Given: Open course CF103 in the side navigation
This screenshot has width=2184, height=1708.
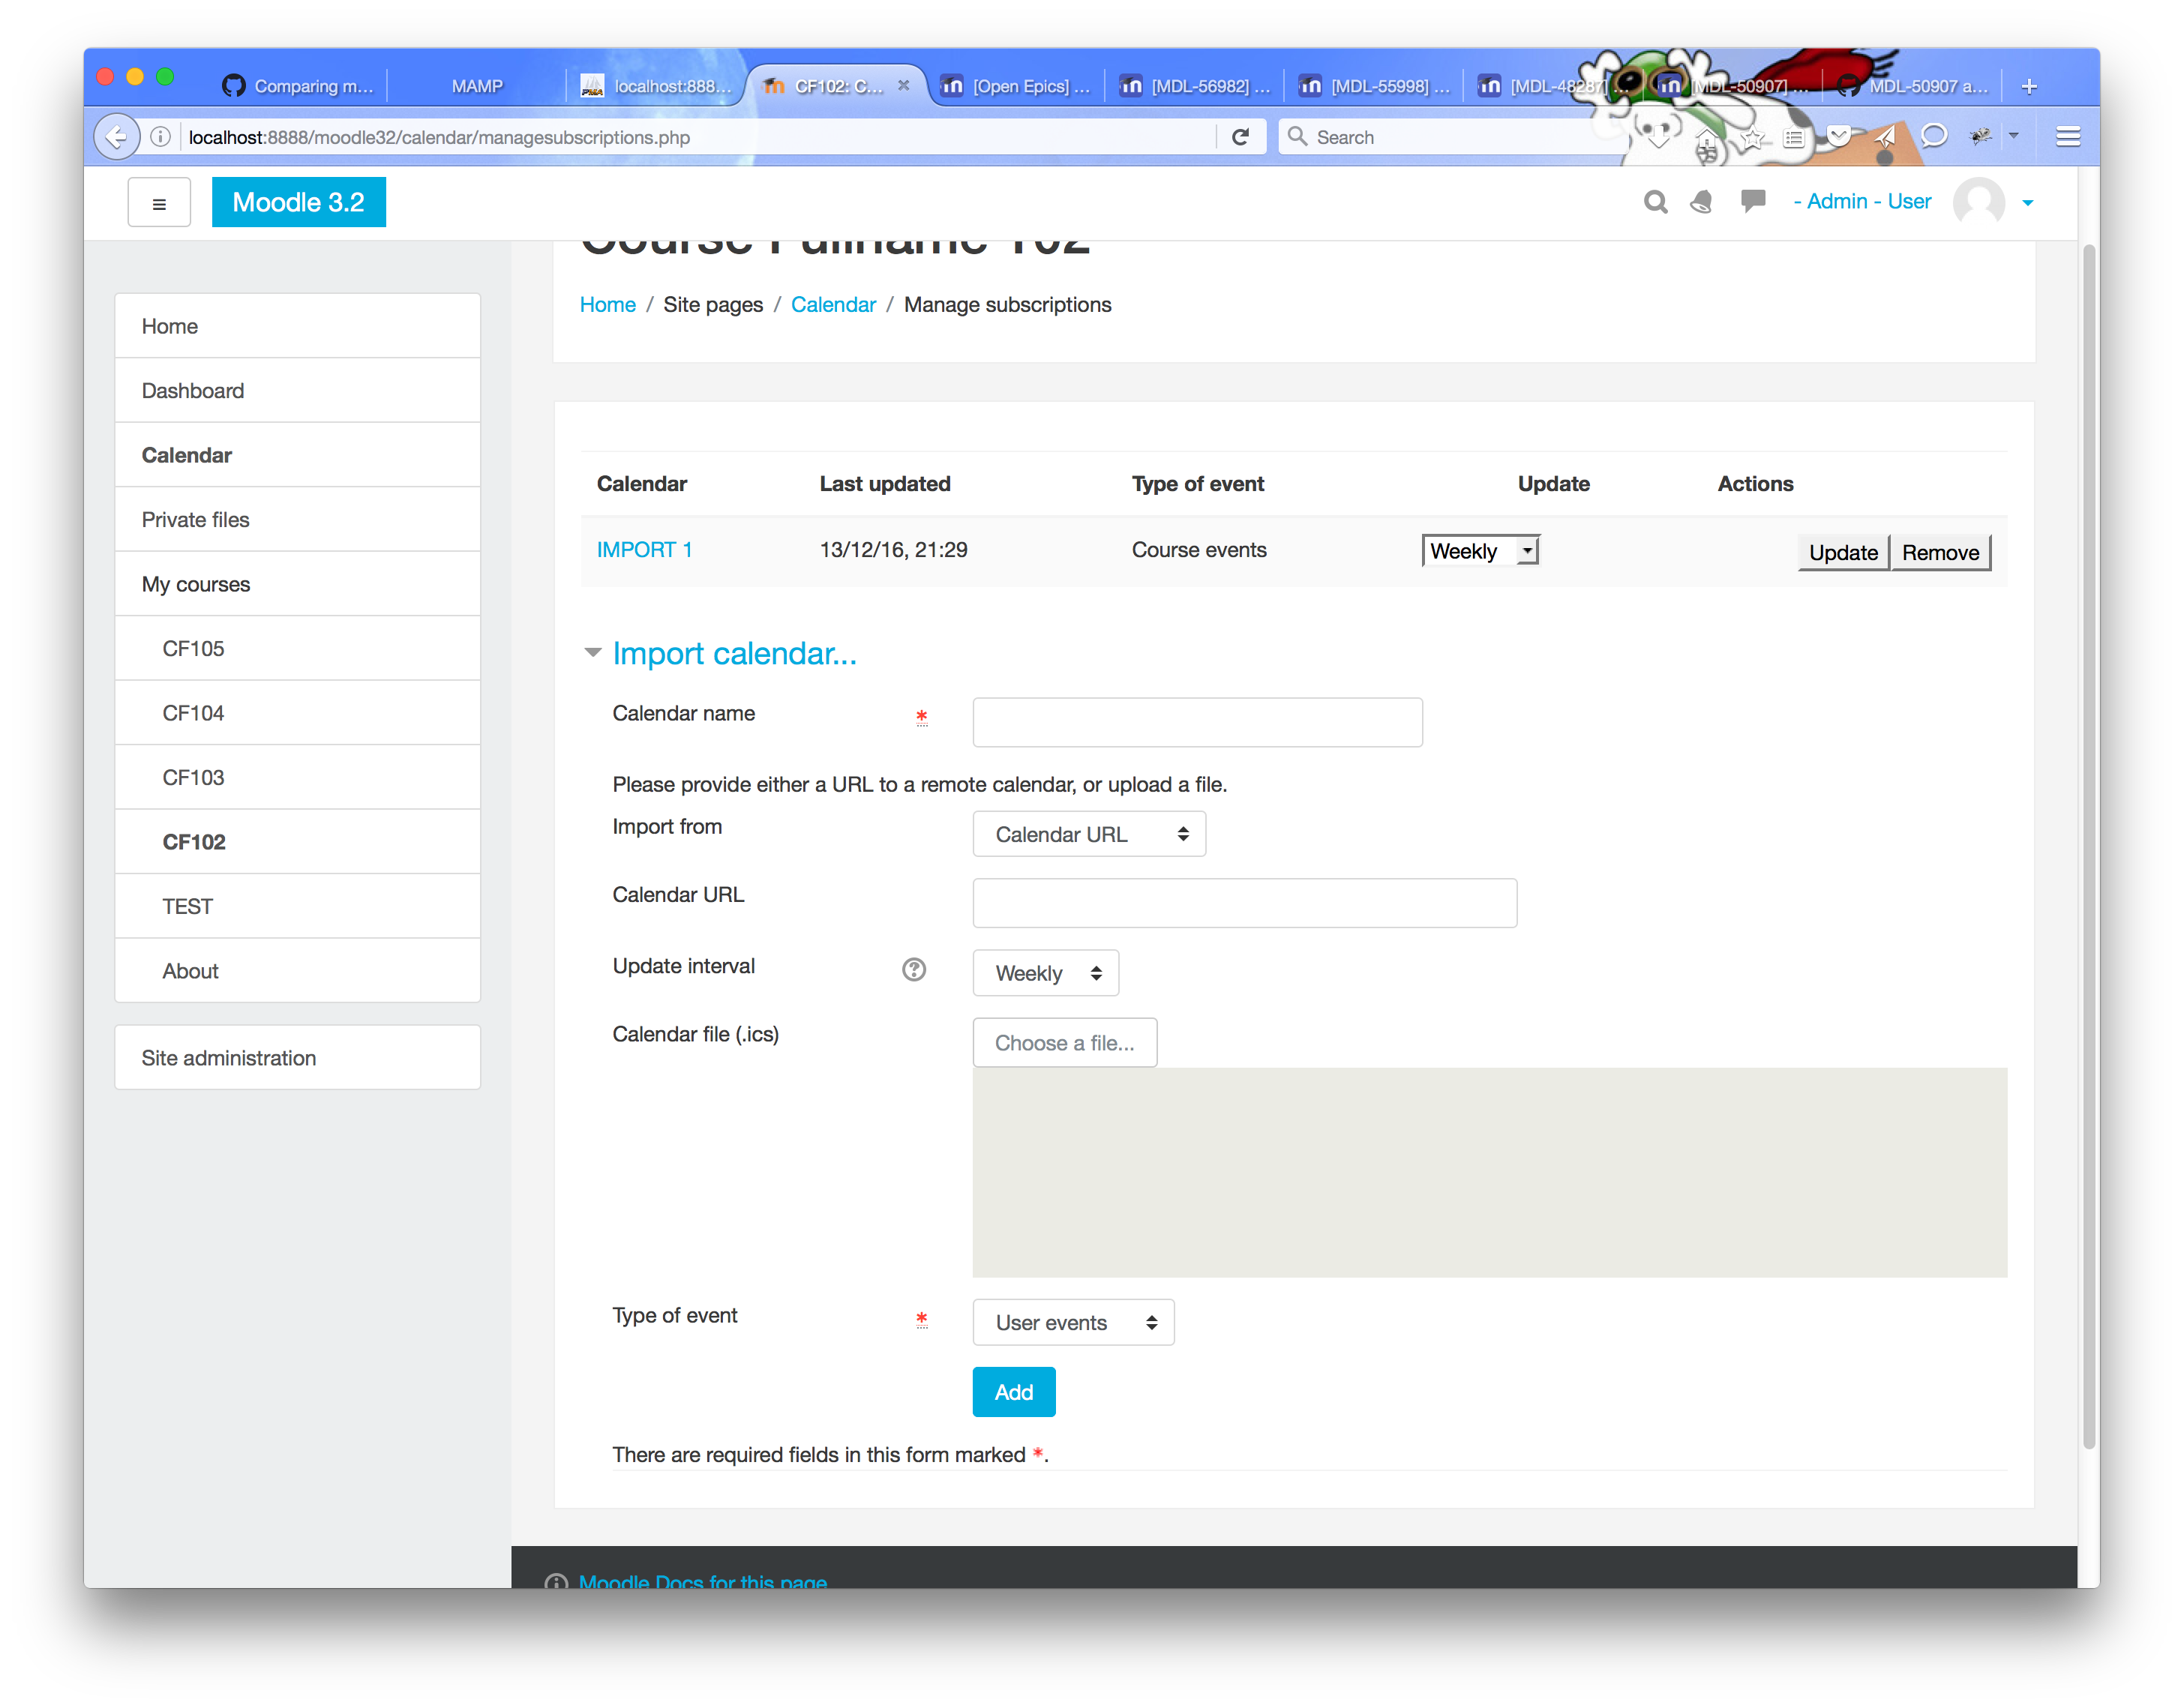Looking at the screenshot, I should (297, 778).
